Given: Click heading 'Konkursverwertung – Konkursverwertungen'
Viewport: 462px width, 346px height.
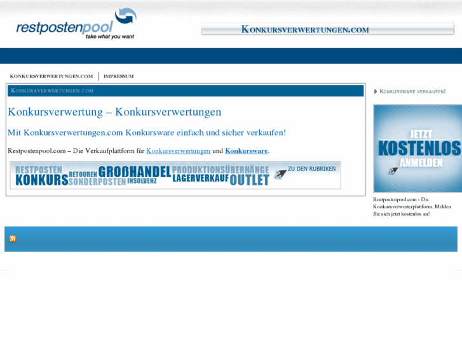Looking at the screenshot, I should pos(114,112).
